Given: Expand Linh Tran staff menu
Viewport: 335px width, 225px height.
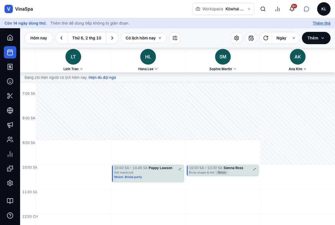Looking at the screenshot, I should click(73, 69).
